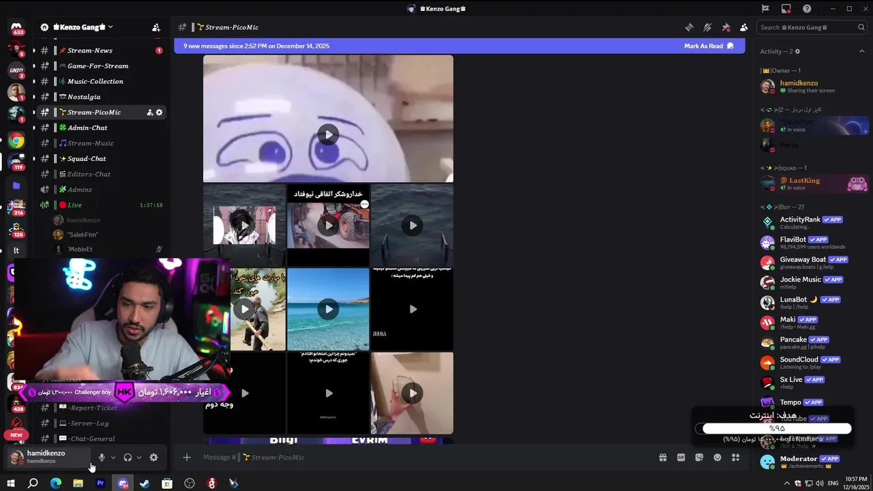Open OBS Studio from taskbar
The image size is (873, 491).
point(190,483)
